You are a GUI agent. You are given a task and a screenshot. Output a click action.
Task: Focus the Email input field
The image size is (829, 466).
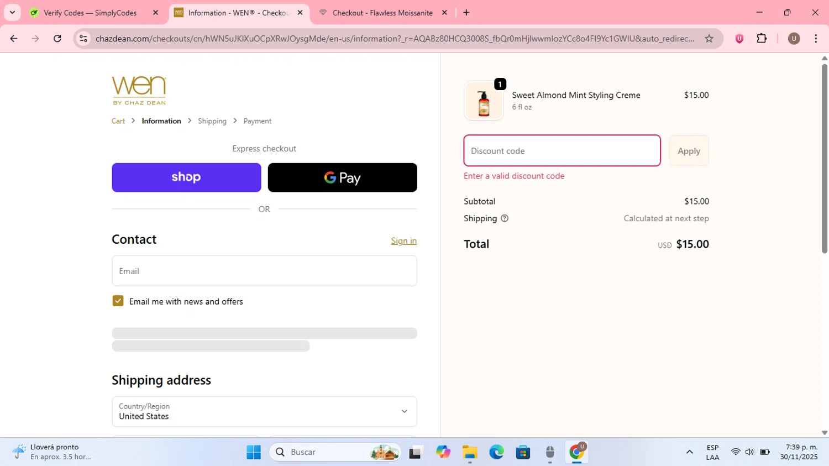coord(264,271)
